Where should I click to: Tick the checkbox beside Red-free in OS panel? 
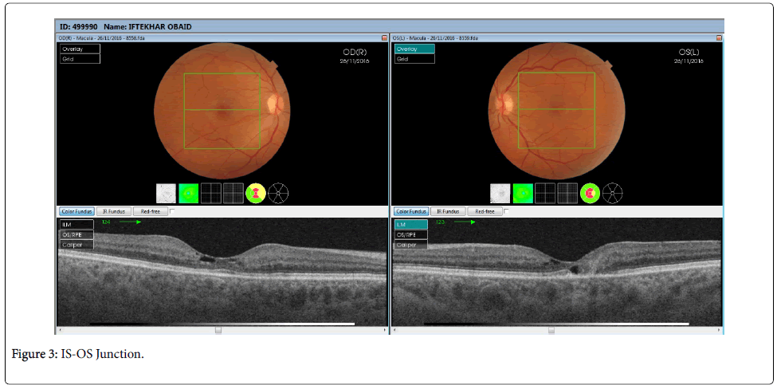click(508, 212)
